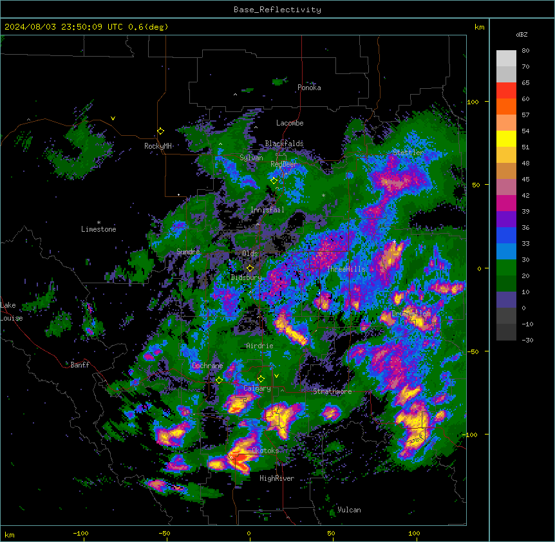
Task: Click the yellow station marker below RedDeer
Action: 274,181
